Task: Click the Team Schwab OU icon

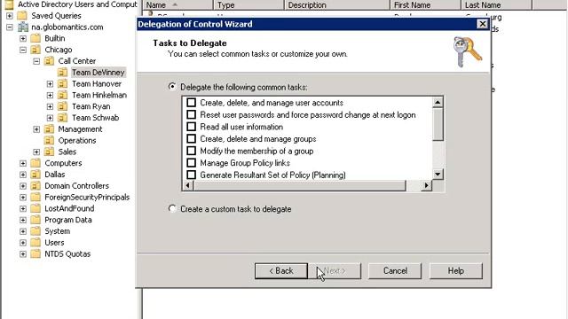Action: click(x=62, y=118)
